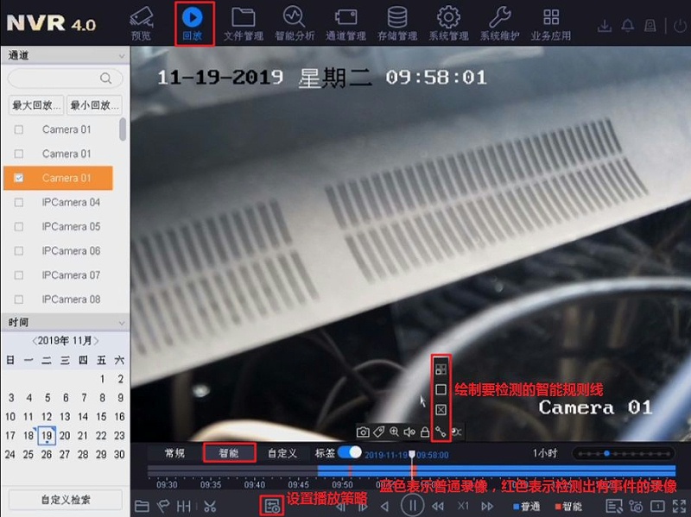Go to next month in calendar
Screen dimensions: 691x517
coord(97,341)
